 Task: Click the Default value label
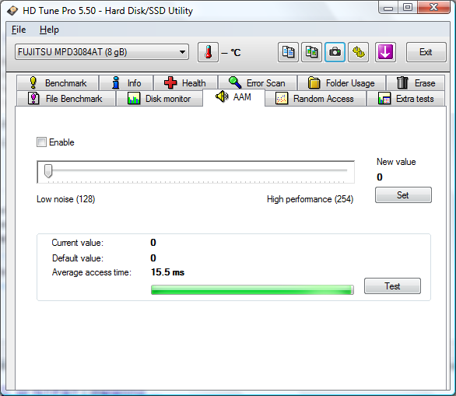78,258
